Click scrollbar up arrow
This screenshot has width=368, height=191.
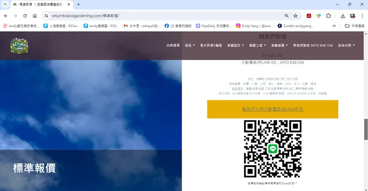click(366, 34)
